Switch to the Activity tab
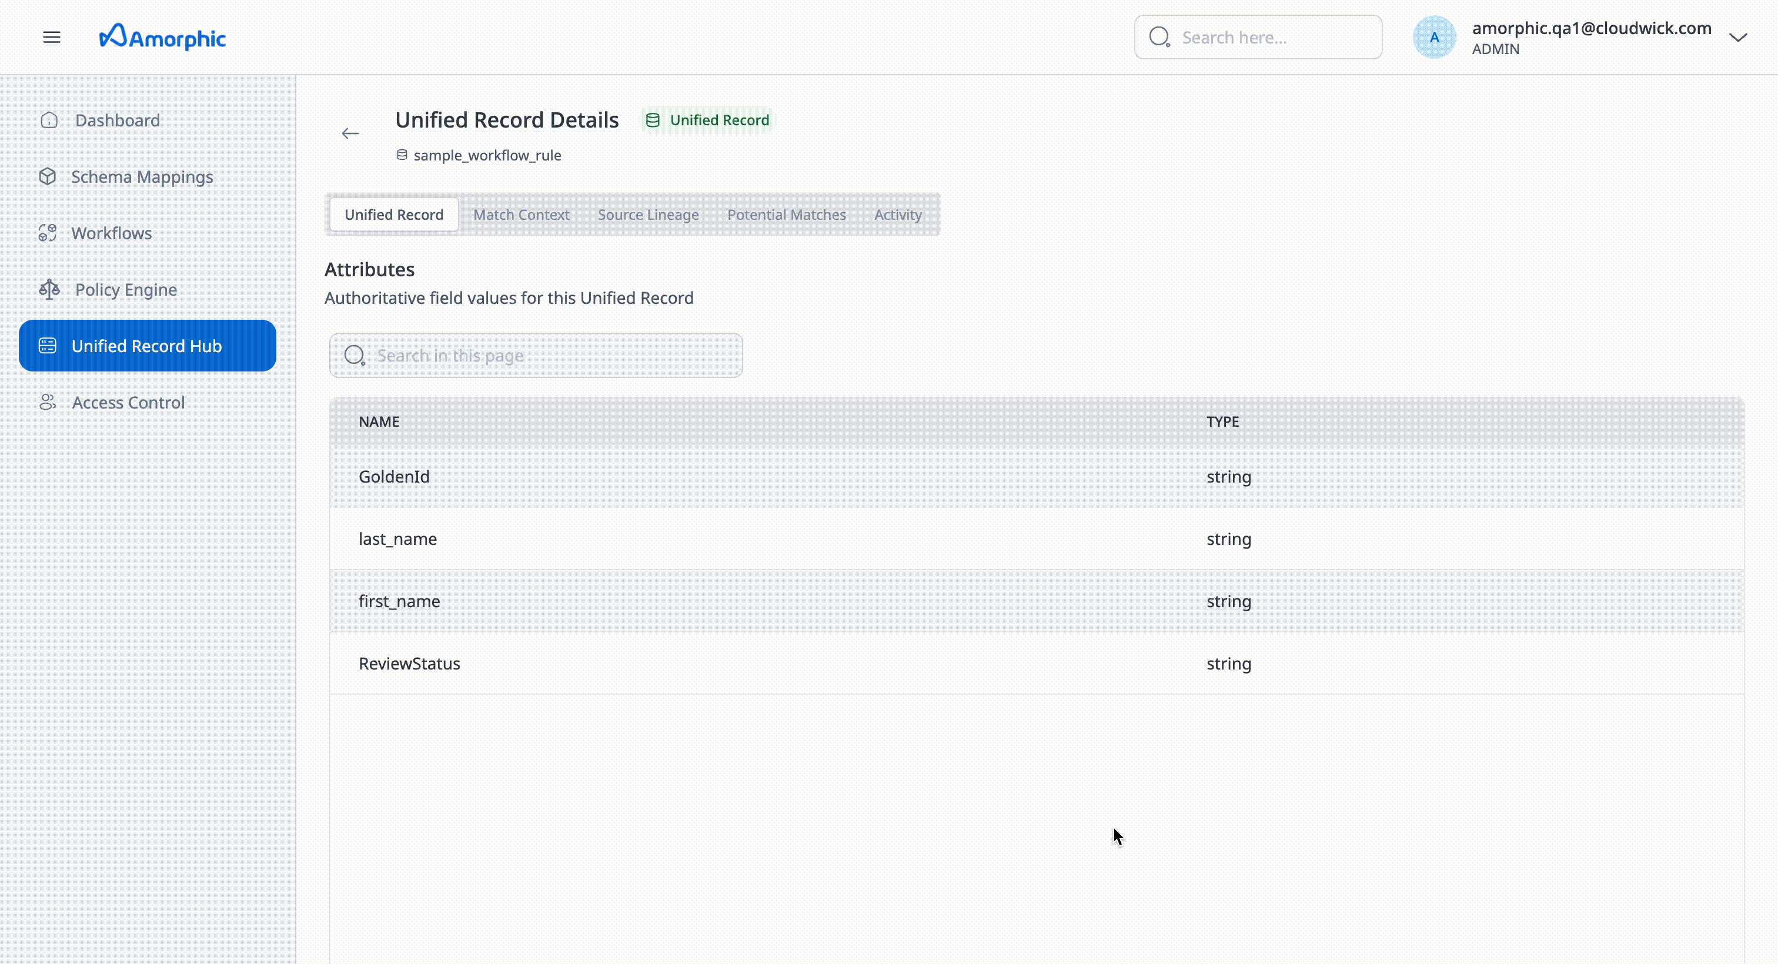Viewport: 1778px width, 964px height. (897, 214)
